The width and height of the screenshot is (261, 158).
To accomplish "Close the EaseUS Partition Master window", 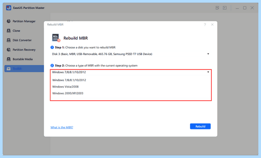I will [252, 8].
